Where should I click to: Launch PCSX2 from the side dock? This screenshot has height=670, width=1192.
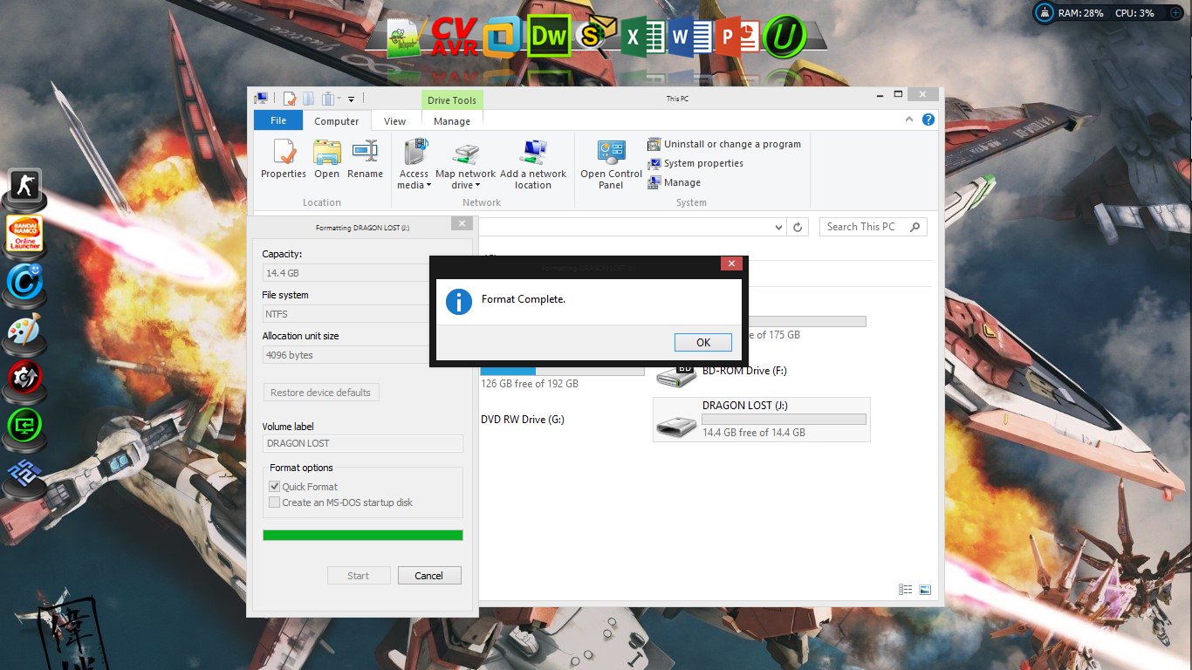pyautogui.click(x=24, y=474)
